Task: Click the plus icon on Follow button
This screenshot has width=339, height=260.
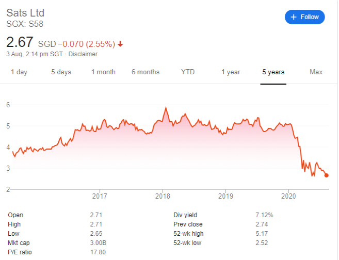Action: coord(294,17)
